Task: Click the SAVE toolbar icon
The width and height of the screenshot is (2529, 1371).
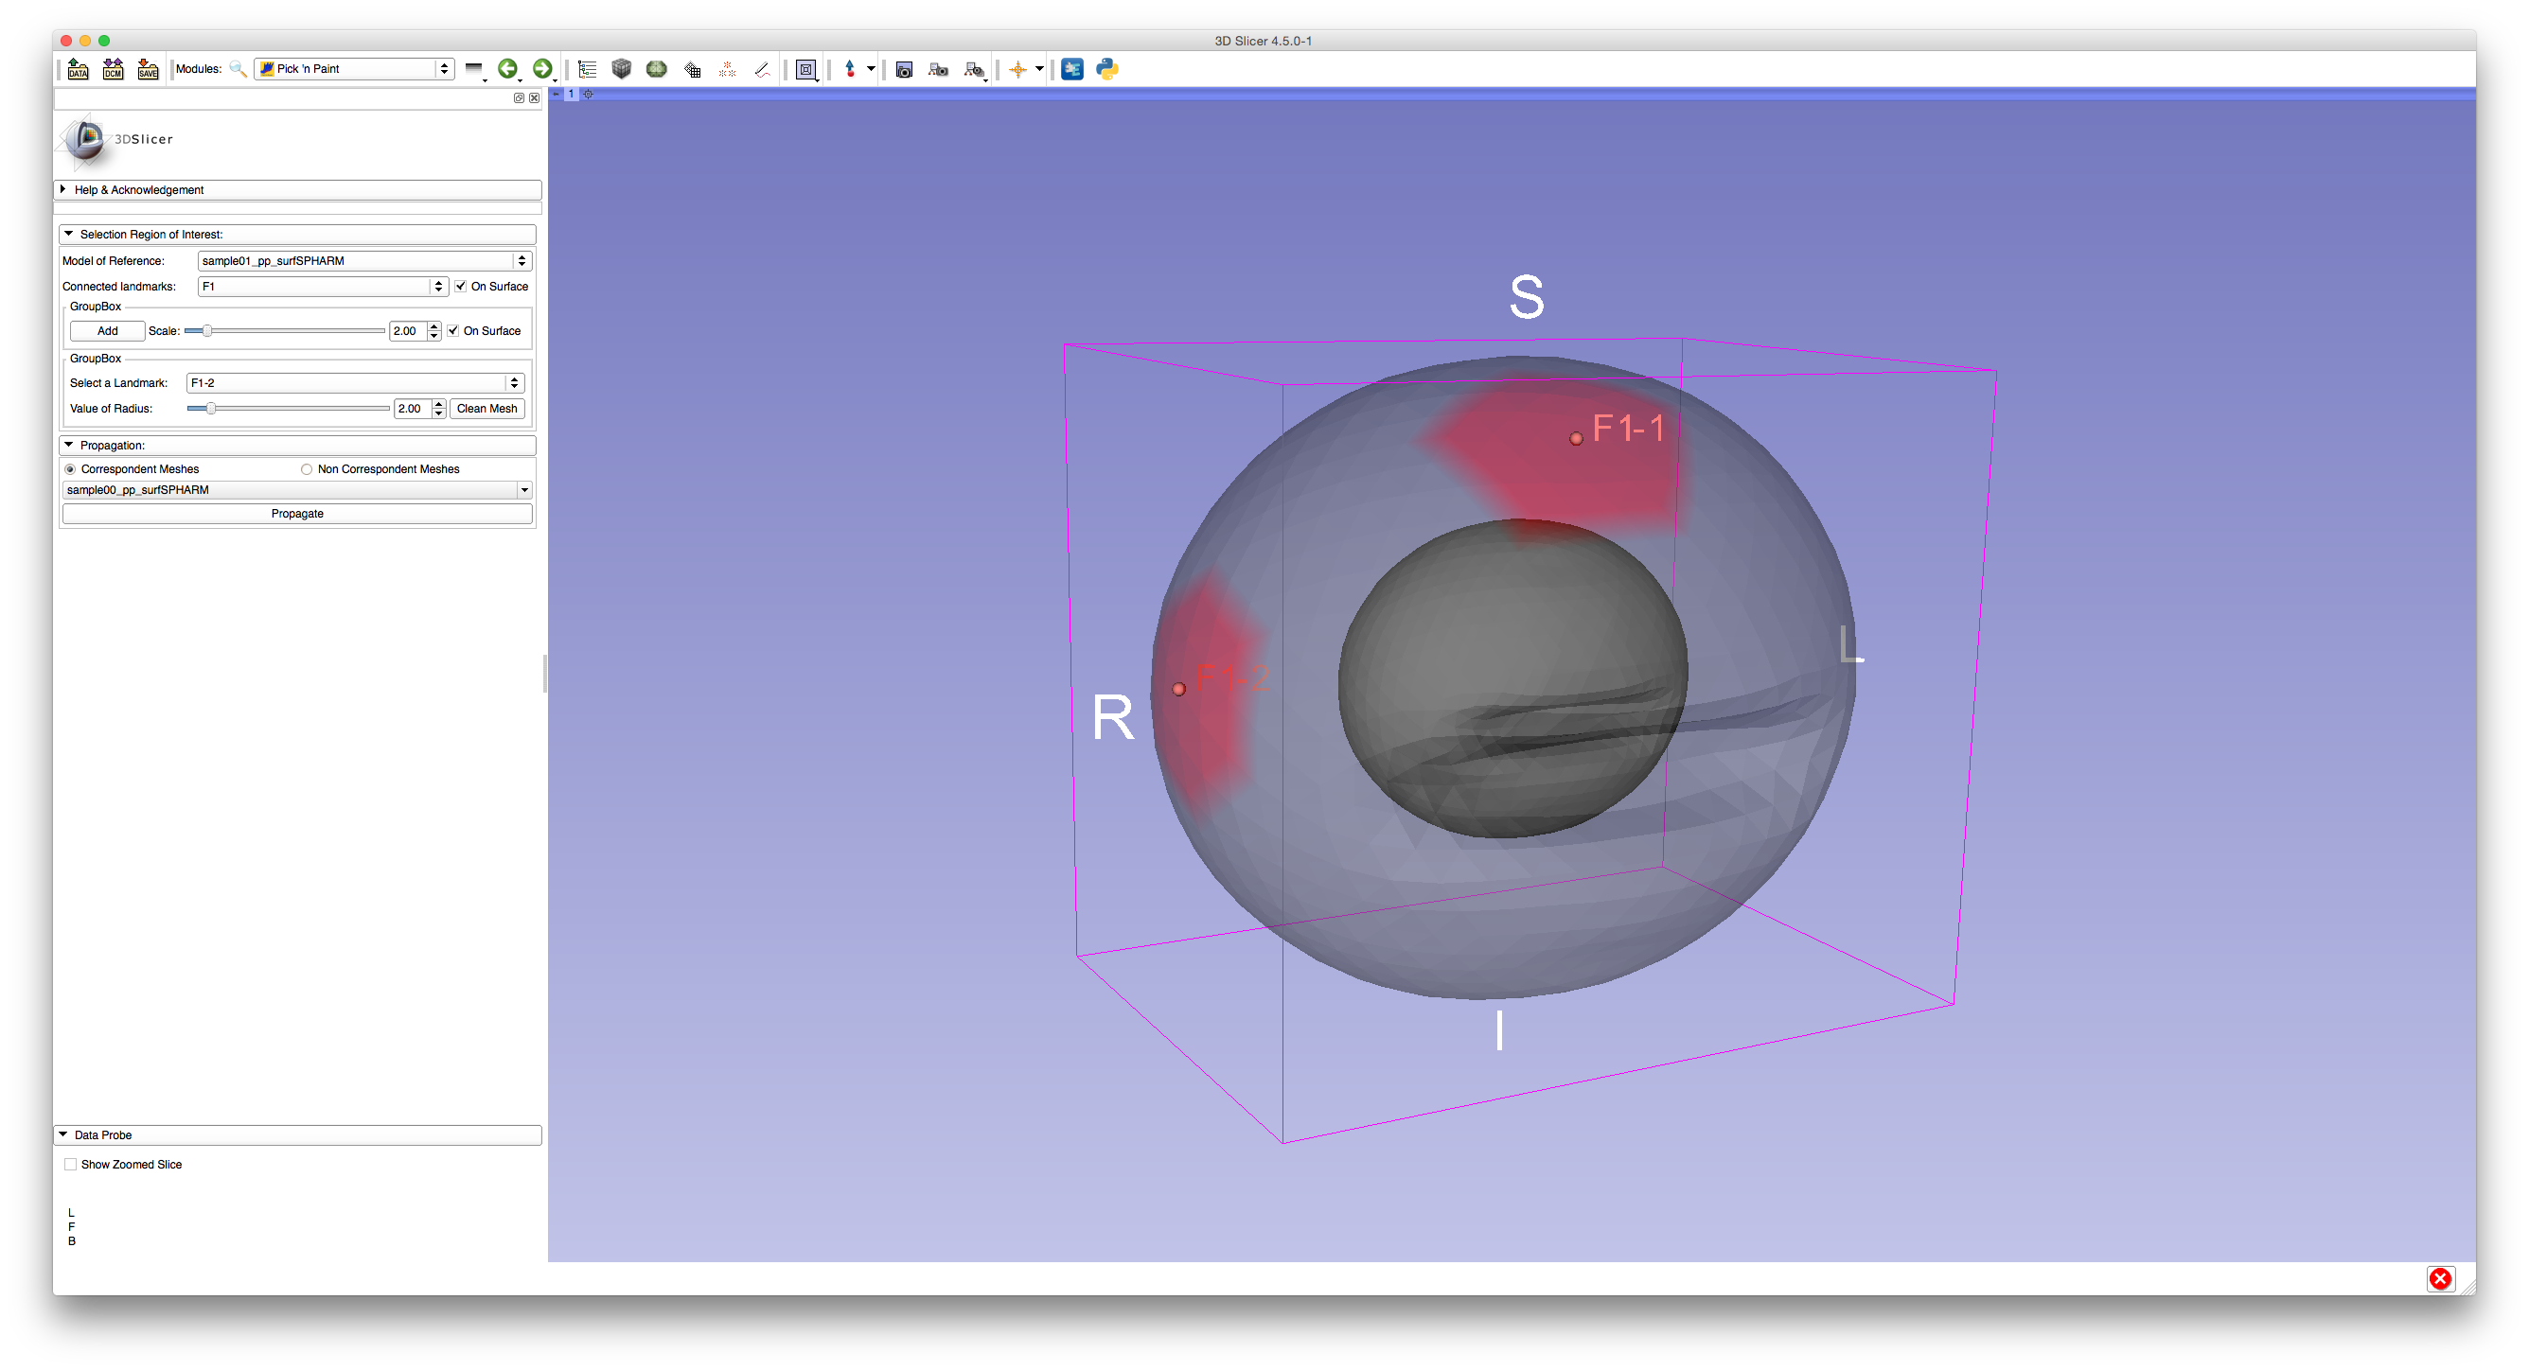Action: 148,69
